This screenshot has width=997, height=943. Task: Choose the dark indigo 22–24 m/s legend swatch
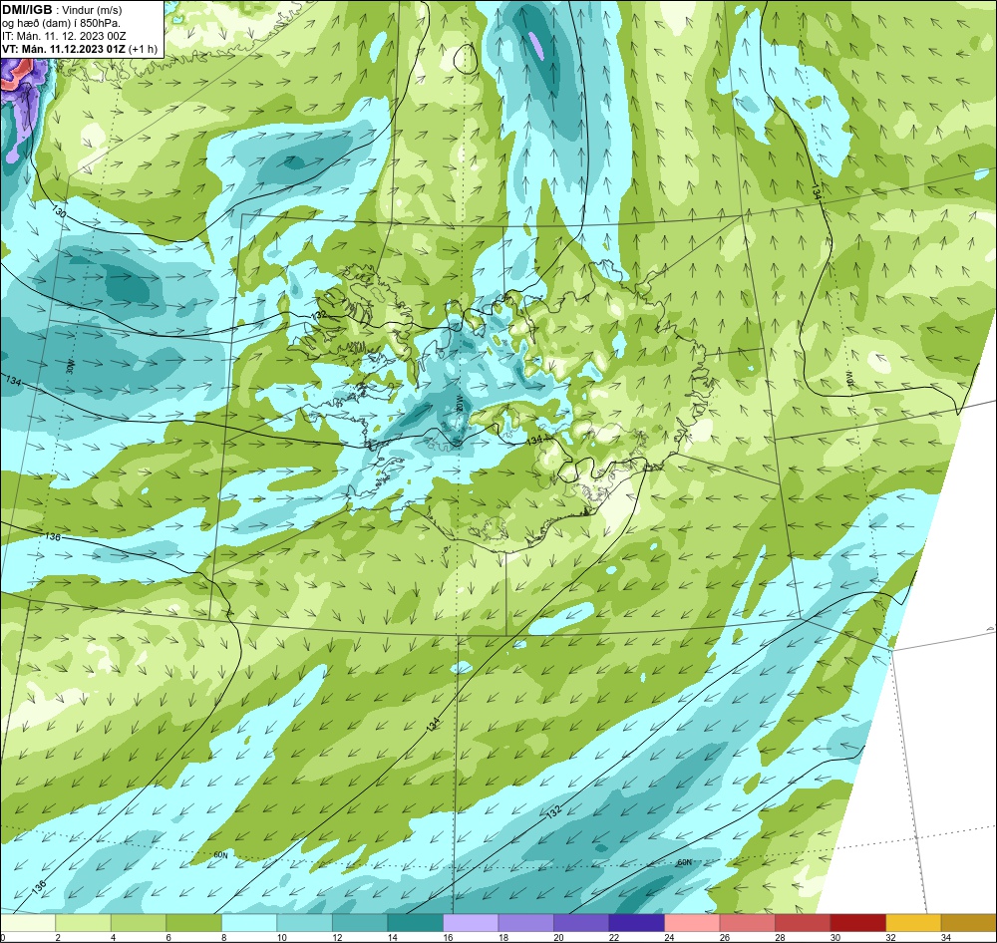click(x=636, y=923)
